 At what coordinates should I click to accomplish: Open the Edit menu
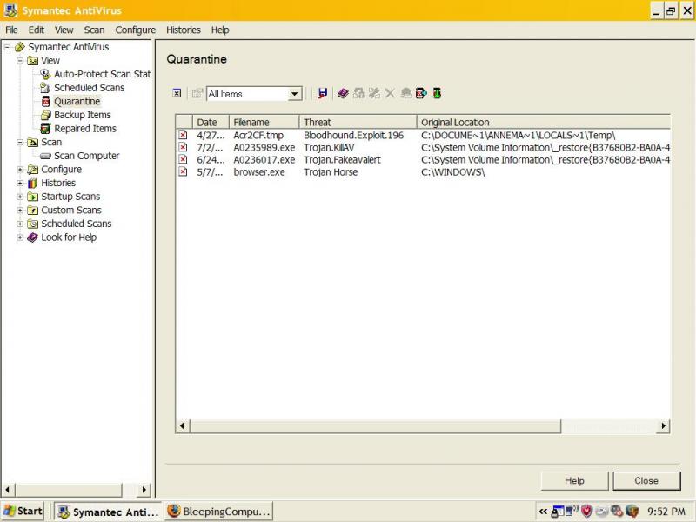coord(36,30)
